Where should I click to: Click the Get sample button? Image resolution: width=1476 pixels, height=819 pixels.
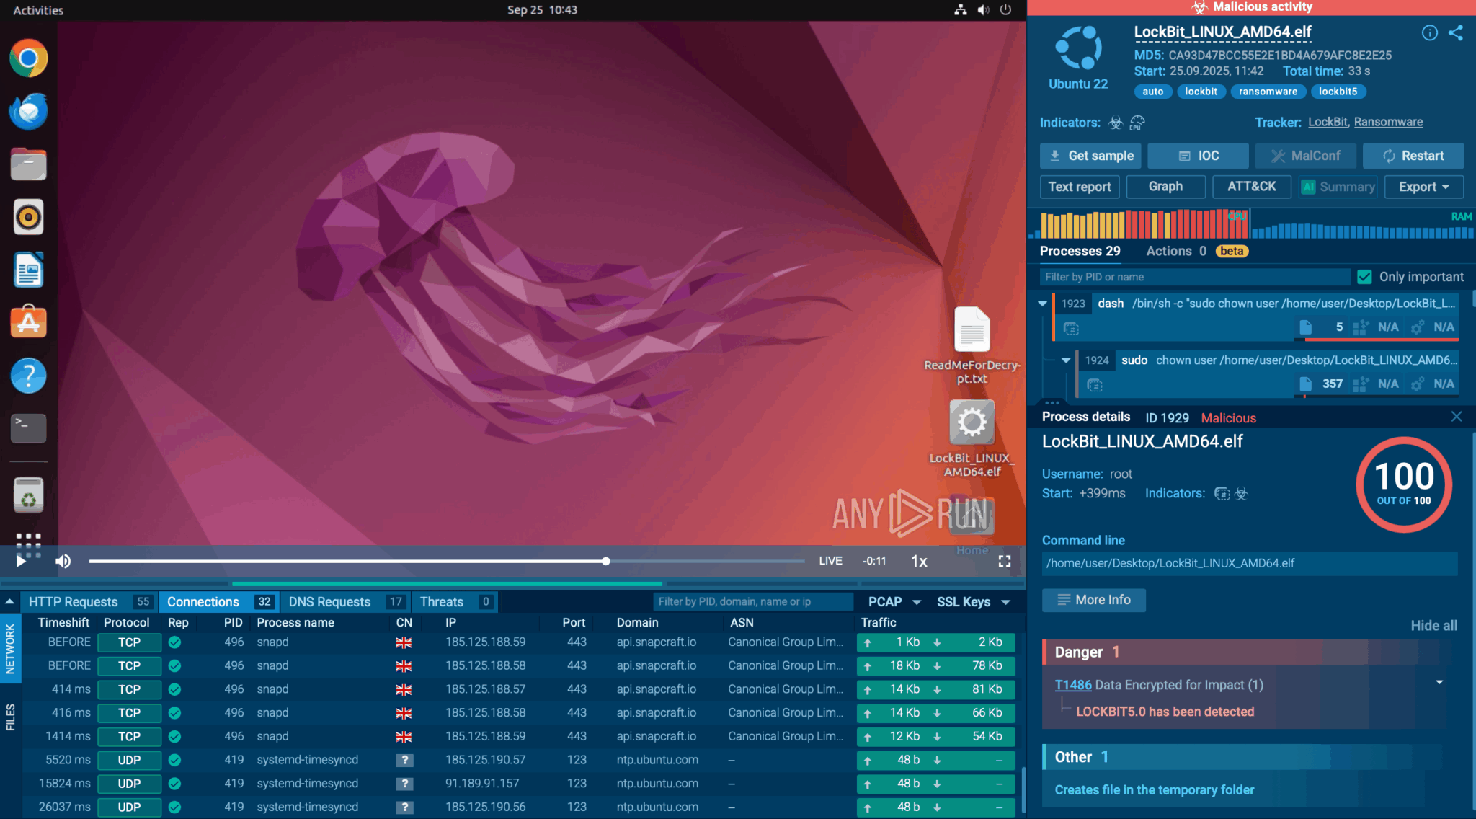[1091, 156]
